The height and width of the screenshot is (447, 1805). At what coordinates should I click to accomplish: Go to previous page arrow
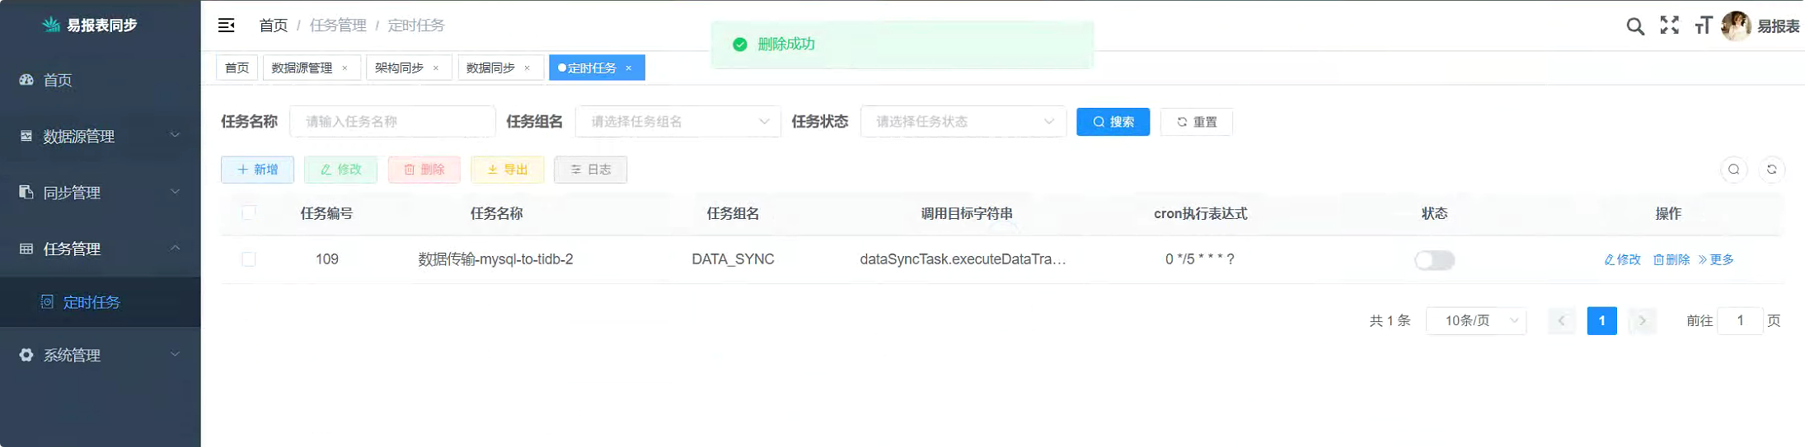tap(1561, 321)
